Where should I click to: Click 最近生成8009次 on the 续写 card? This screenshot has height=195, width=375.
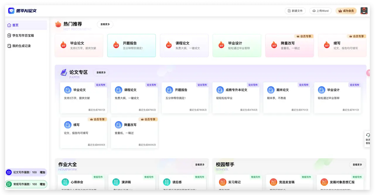click(x=96, y=145)
